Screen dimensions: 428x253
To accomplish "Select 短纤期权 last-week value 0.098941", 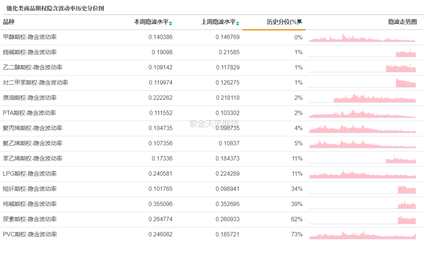I will pos(227,189).
